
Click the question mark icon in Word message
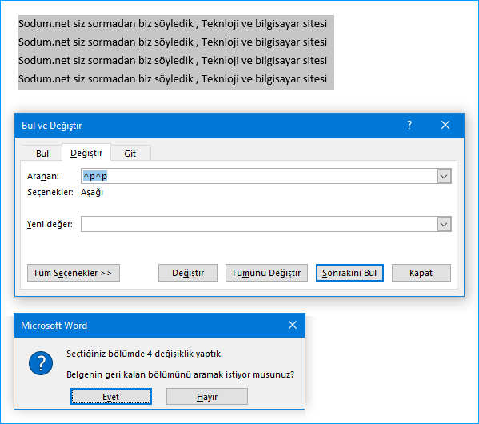pos(41,363)
